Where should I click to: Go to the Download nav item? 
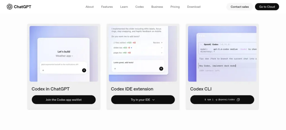194,7
